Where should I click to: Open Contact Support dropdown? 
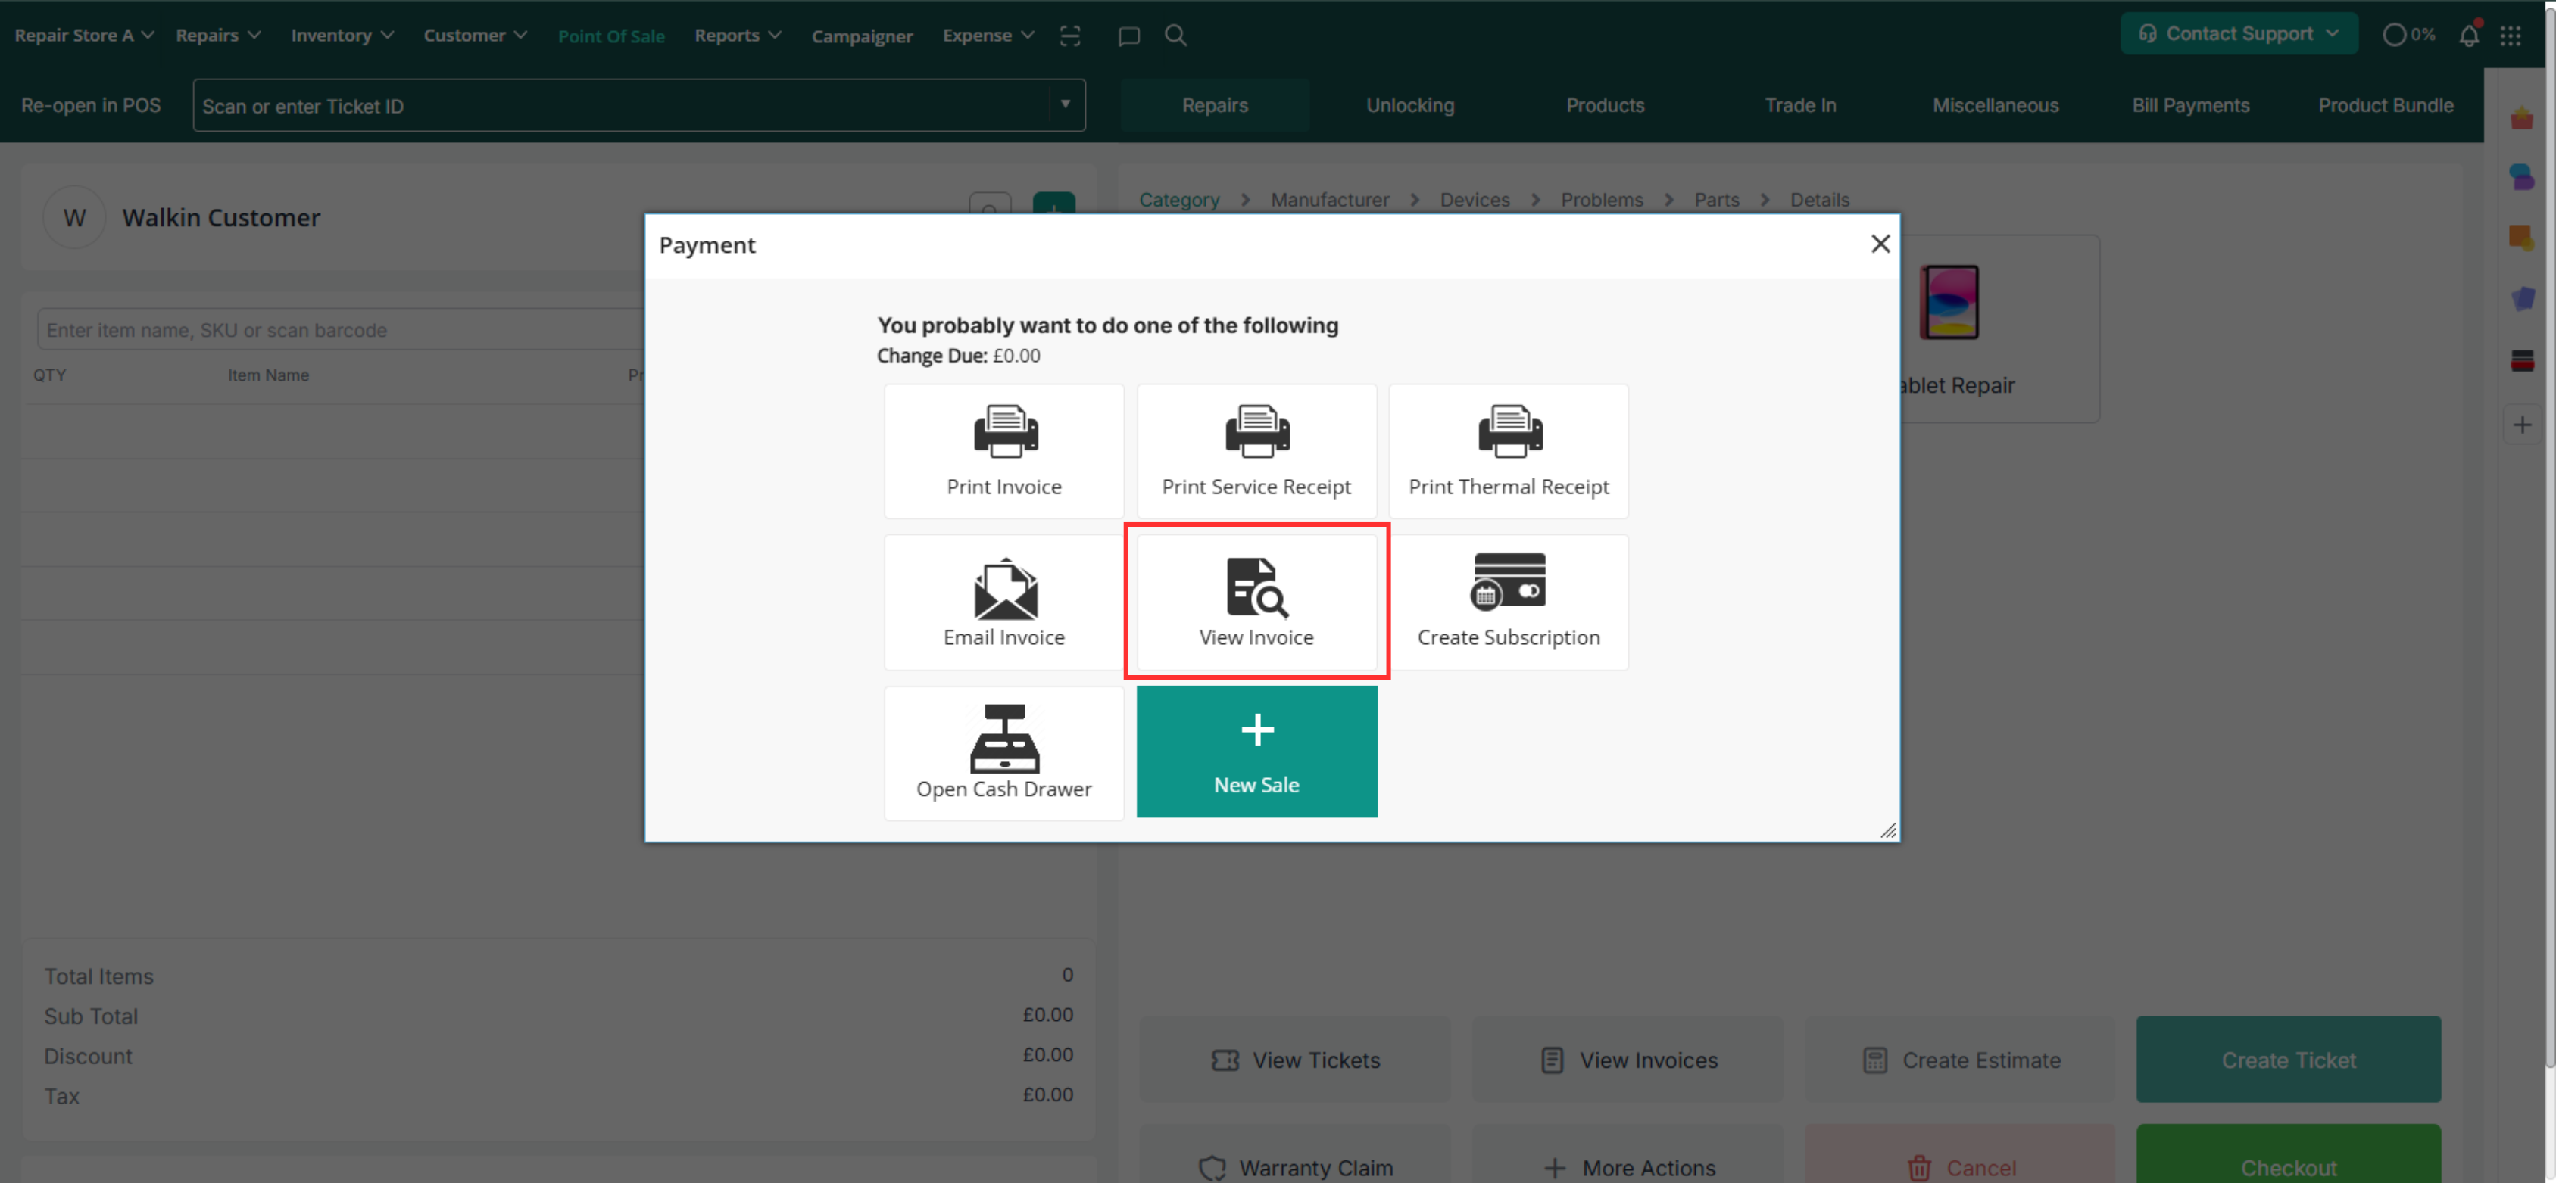click(2239, 34)
